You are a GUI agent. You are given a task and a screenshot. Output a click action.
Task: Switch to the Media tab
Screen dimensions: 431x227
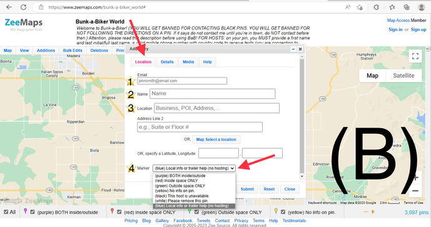(x=188, y=62)
